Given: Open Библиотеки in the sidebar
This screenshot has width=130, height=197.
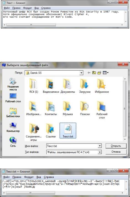Looking at the screenshot, I should click(x=13, y=112).
